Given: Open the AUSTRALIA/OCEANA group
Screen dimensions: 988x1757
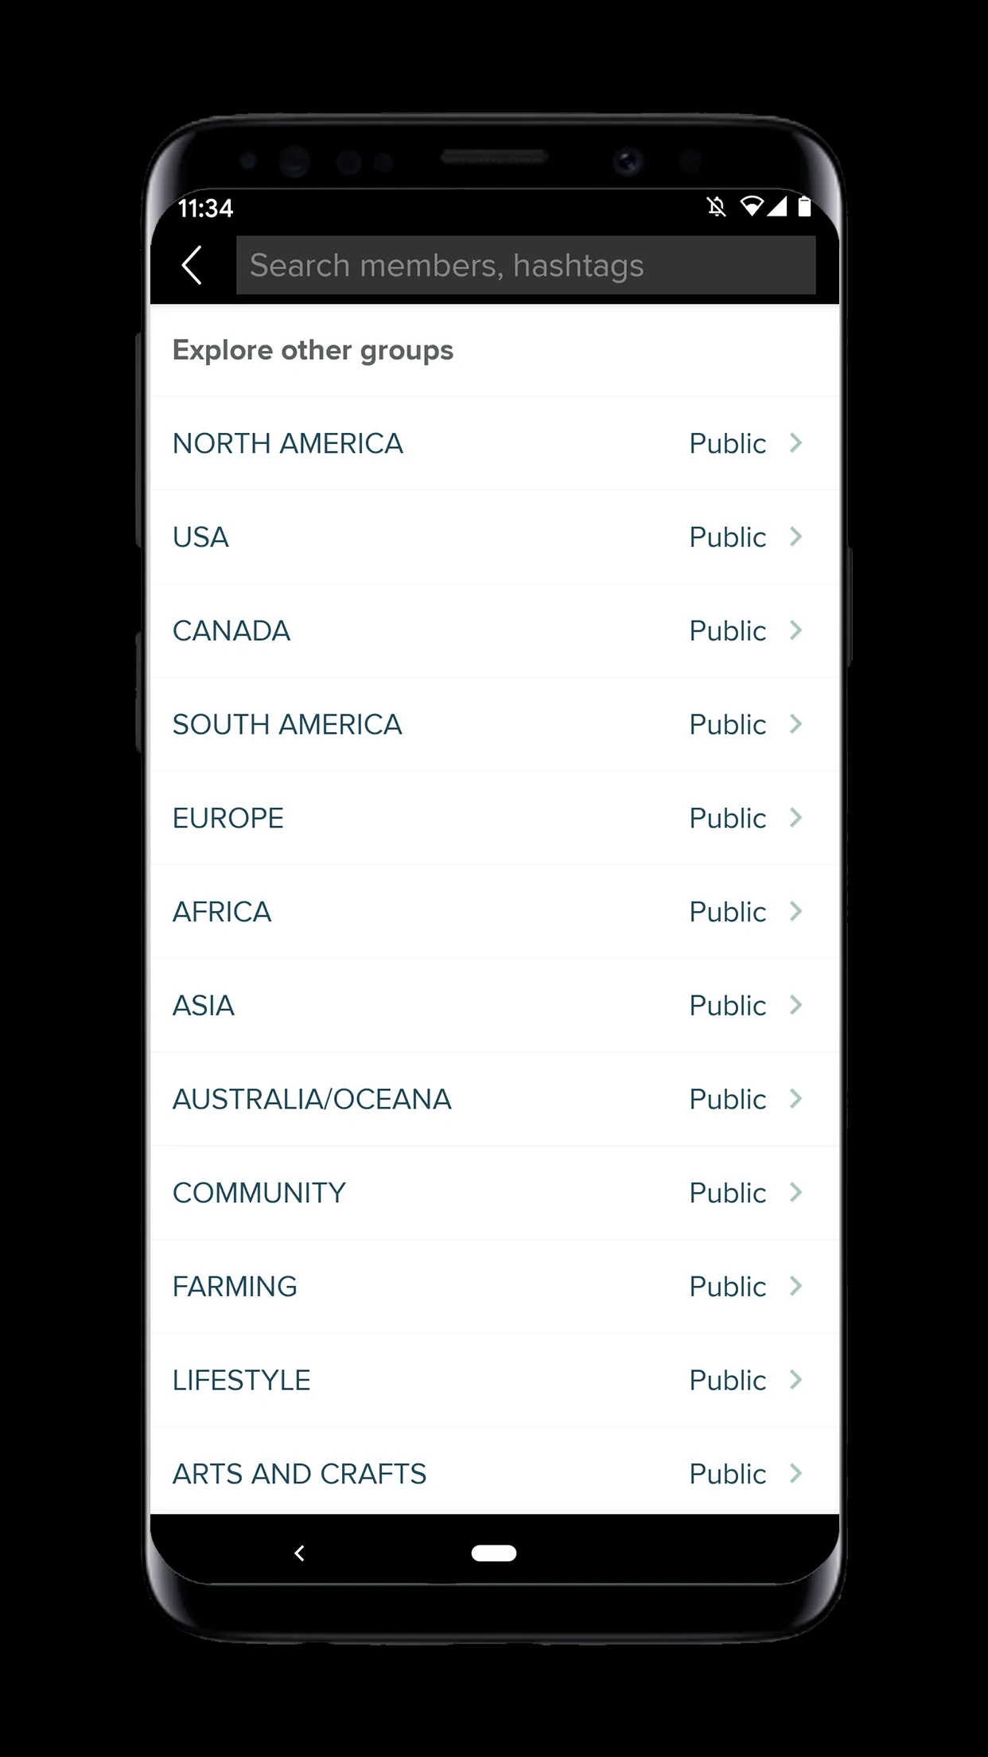Looking at the screenshot, I should tap(494, 1099).
